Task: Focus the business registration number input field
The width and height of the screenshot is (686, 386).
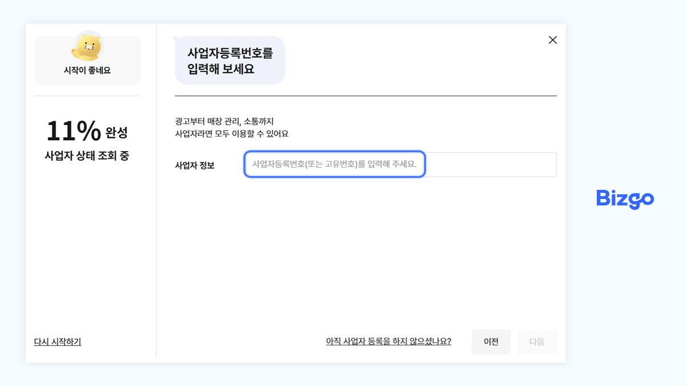Action: point(334,164)
